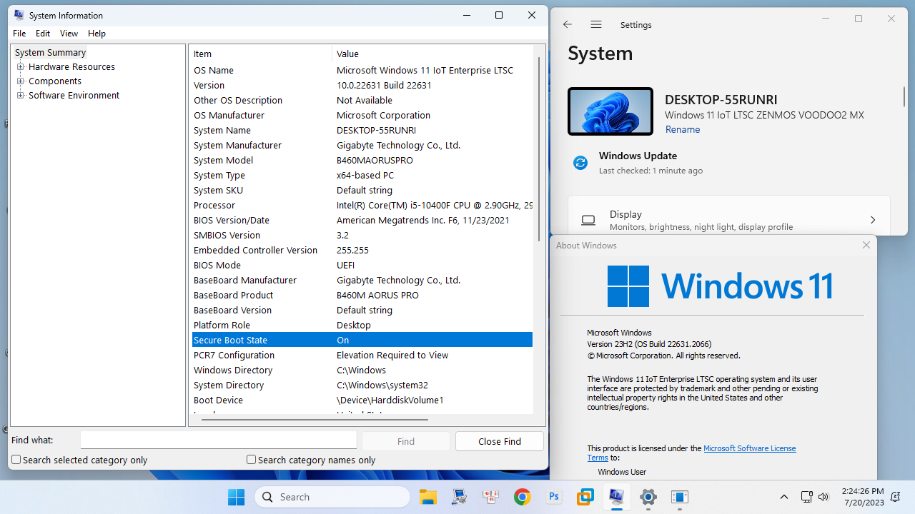Open the Settings hamburger navigation menu
This screenshot has height=514, width=915.
click(x=596, y=24)
